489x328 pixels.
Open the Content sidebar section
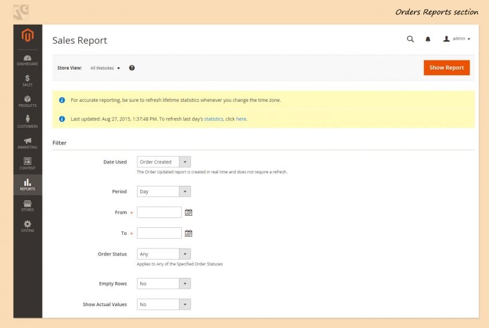point(28,164)
